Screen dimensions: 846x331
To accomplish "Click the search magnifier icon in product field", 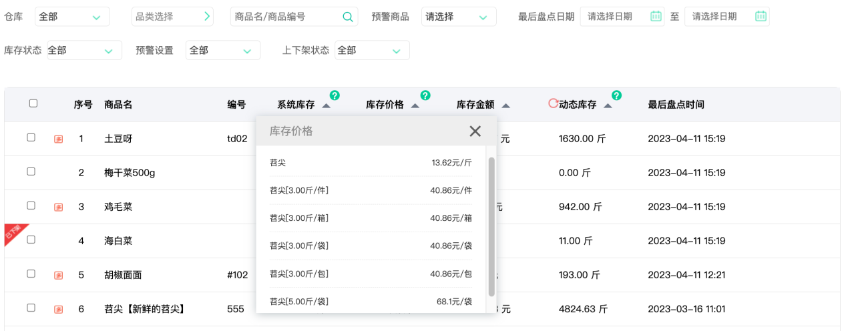I will [347, 17].
